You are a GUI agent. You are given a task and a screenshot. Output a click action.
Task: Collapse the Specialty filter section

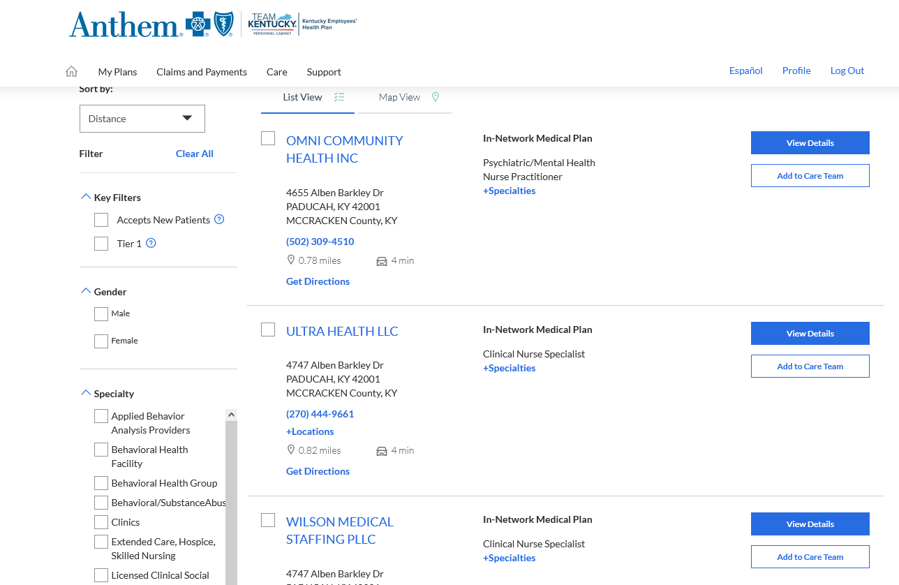86,393
